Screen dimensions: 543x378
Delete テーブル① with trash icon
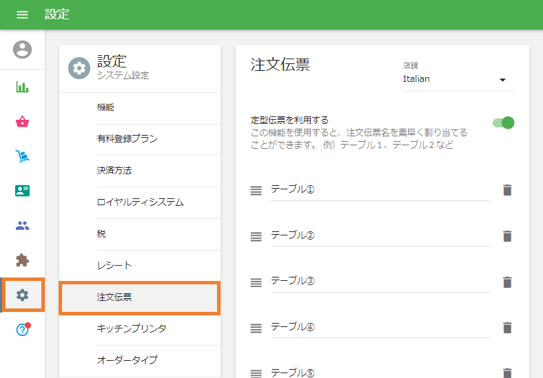pos(507,190)
